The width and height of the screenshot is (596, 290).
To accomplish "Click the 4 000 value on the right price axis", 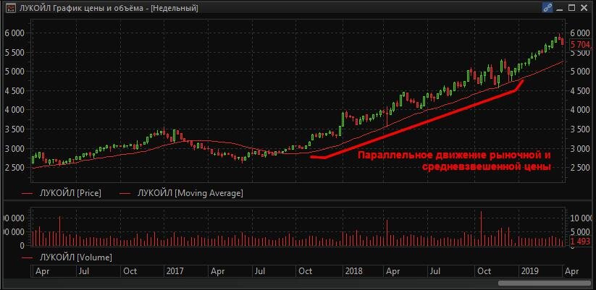I will click(x=580, y=110).
